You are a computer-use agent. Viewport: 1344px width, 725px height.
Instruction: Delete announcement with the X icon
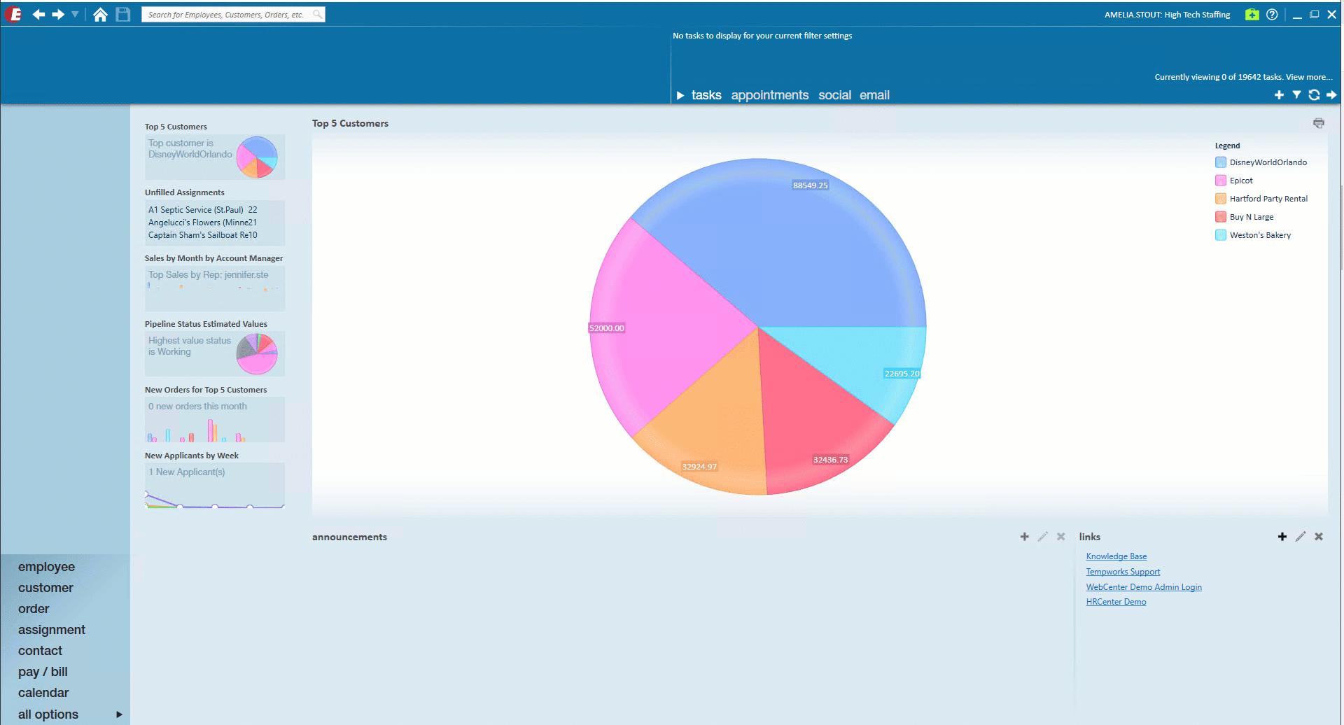(1060, 537)
